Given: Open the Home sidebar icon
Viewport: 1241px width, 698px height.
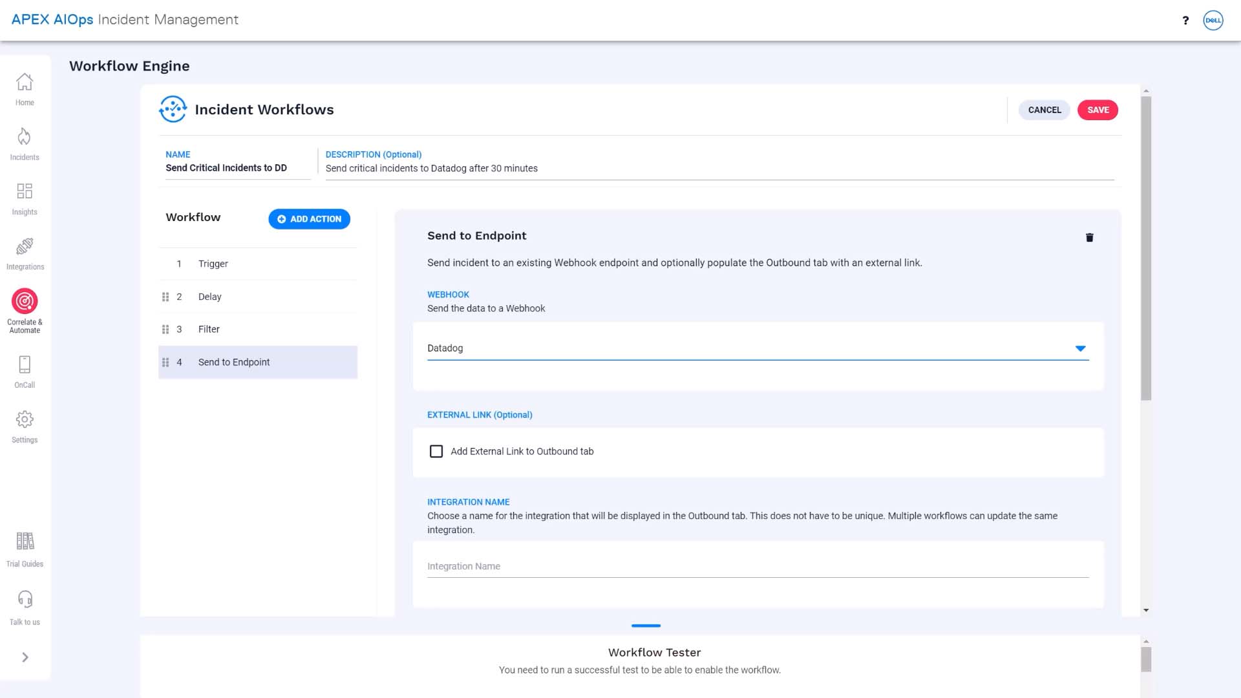Looking at the screenshot, I should click(x=25, y=83).
